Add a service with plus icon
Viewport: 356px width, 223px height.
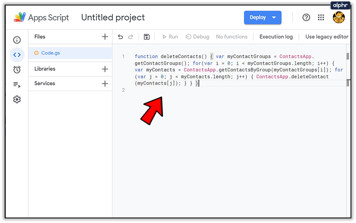coord(105,84)
